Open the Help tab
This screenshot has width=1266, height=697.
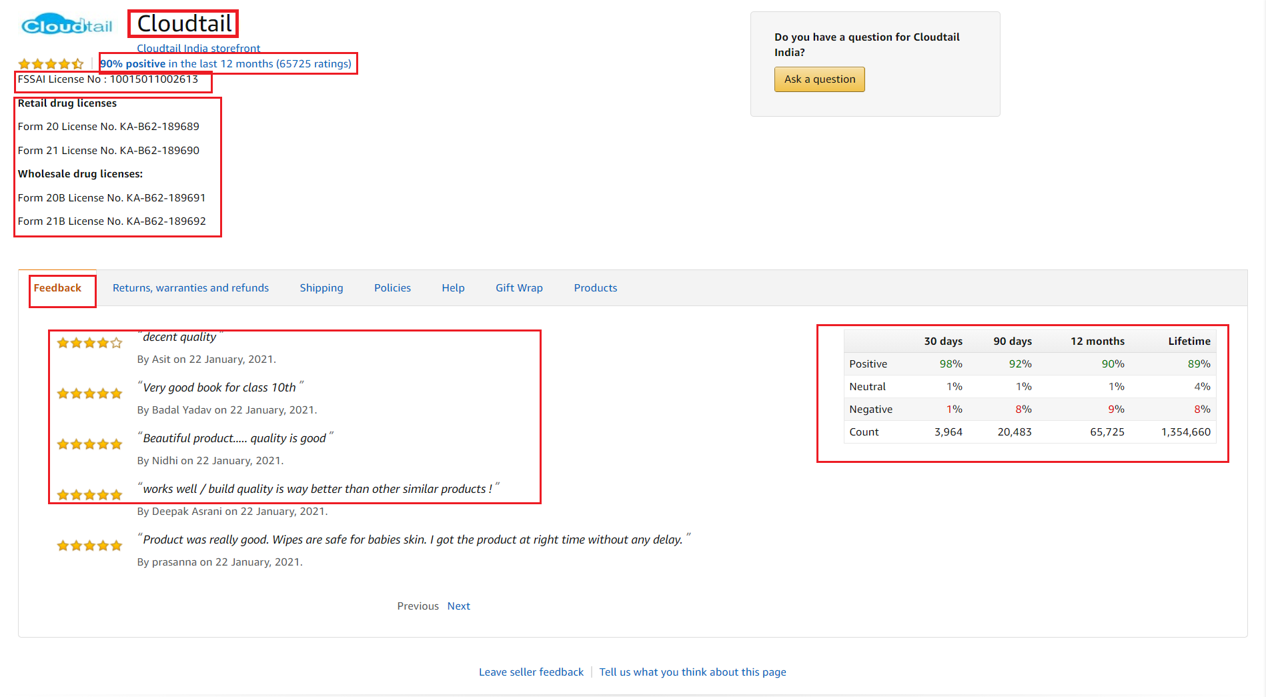coord(453,288)
